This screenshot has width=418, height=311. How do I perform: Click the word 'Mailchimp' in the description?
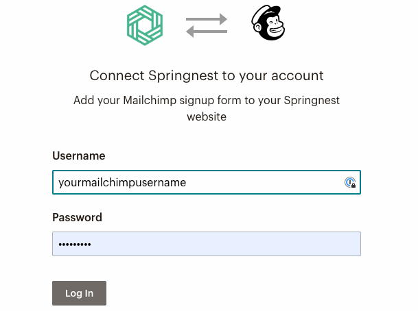click(149, 101)
